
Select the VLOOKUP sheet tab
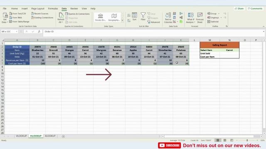21,136
